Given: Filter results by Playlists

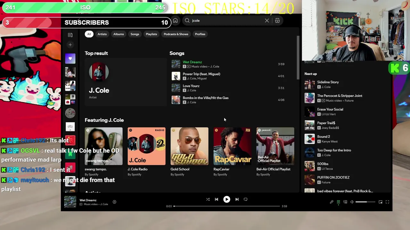Looking at the screenshot, I should coord(152,34).
